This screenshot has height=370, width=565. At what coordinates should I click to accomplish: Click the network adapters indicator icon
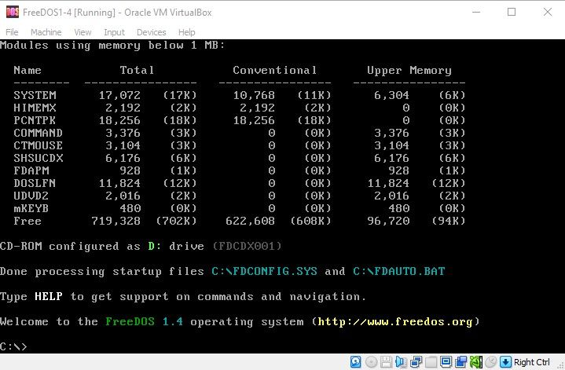click(416, 361)
